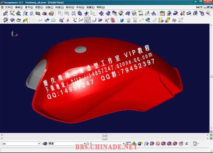Open the 视图(V) menu
The height and width of the screenshot is (153, 213).
tap(39, 7)
